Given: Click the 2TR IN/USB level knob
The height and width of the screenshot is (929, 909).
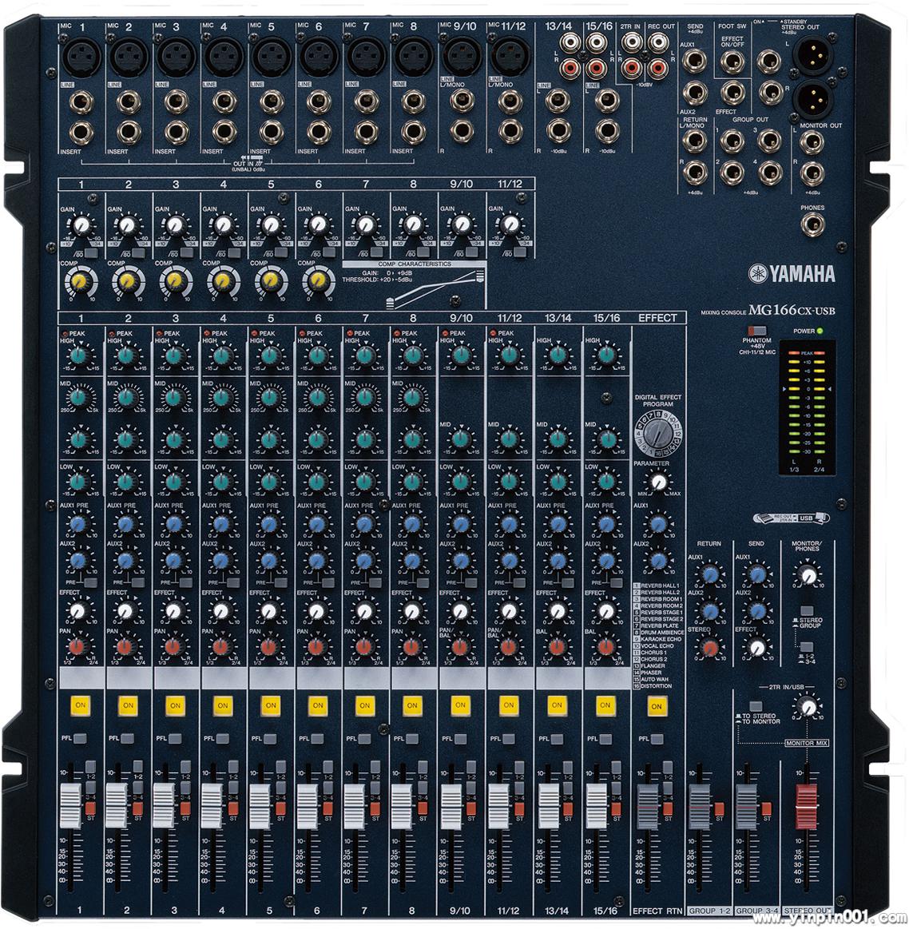Looking at the screenshot, I should point(808,707).
